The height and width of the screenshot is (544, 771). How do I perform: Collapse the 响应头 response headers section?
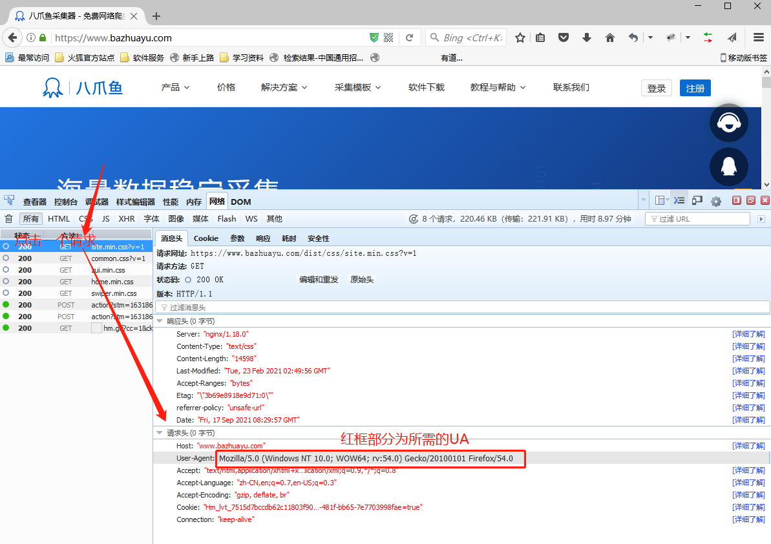pyautogui.click(x=160, y=321)
